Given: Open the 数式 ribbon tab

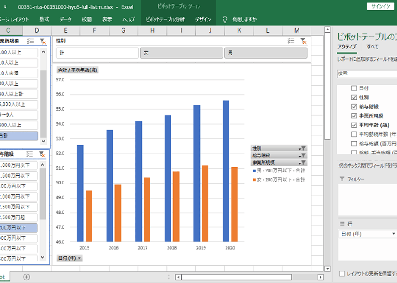Looking at the screenshot, I should coord(44,19).
